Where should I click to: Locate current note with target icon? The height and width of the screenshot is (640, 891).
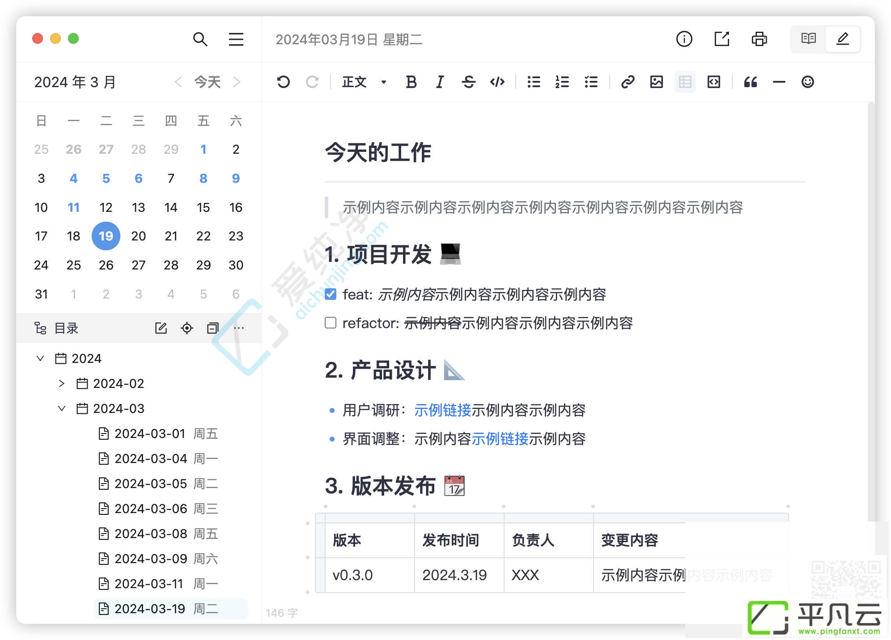[x=187, y=328]
